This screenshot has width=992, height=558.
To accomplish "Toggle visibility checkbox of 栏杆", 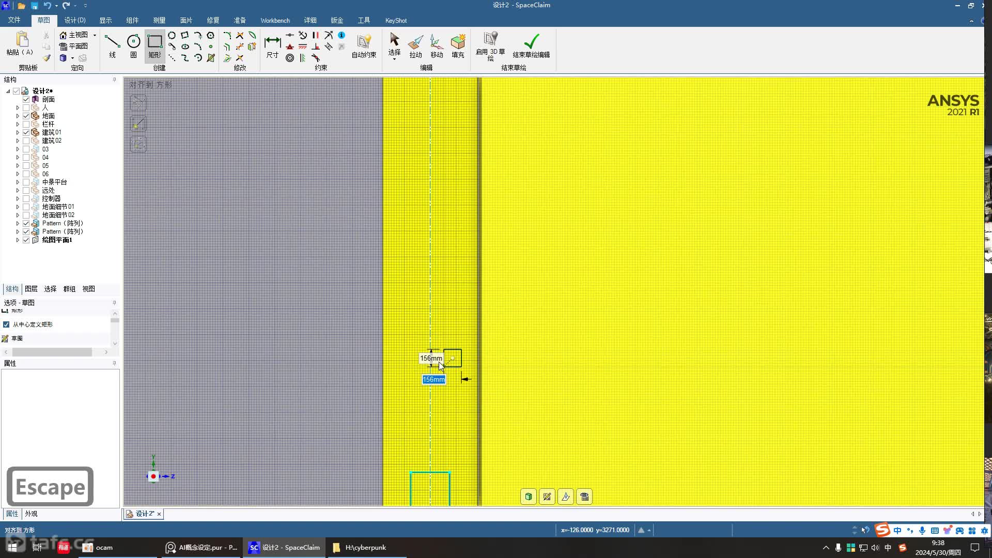I will pos(26,124).
